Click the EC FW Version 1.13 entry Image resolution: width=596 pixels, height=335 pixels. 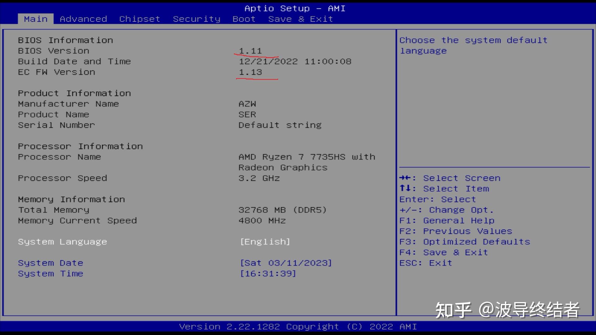(x=250, y=72)
